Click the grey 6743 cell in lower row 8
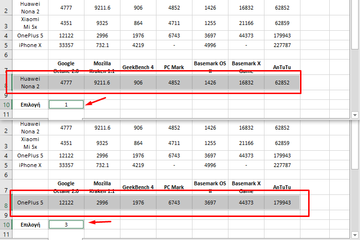 [174, 203]
